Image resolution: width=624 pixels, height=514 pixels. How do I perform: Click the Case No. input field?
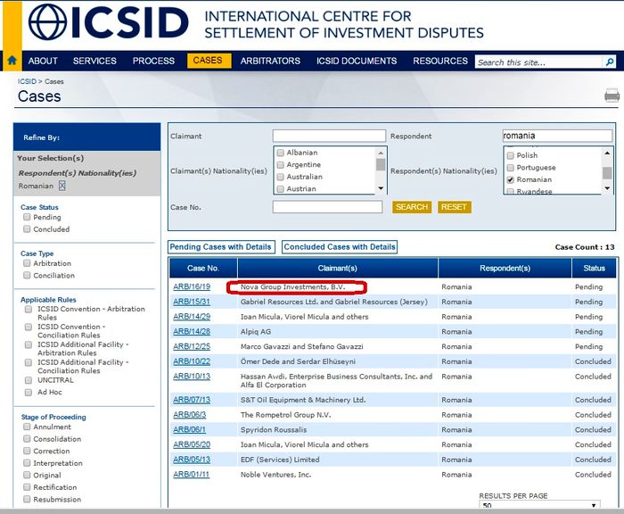tap(327, 207)
